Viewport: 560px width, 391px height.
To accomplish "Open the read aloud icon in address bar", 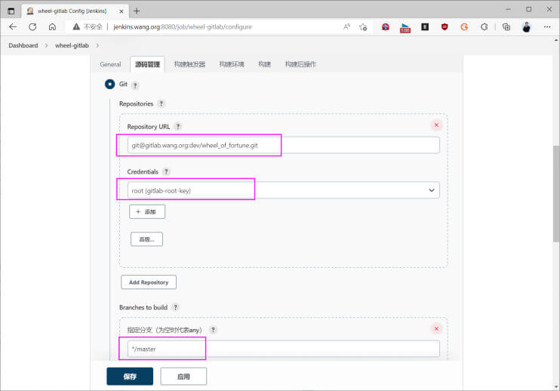I will tap(346, 26).
